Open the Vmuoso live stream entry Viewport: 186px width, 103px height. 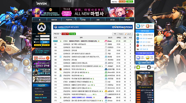[146, 90]
